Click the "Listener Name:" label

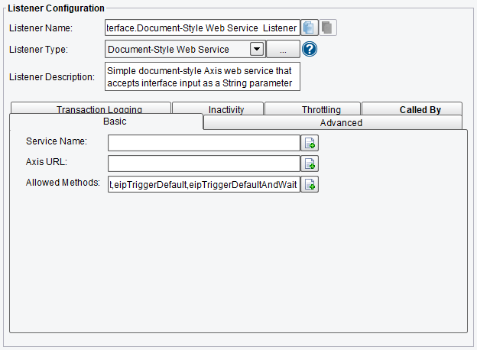[x=41, y=28]
